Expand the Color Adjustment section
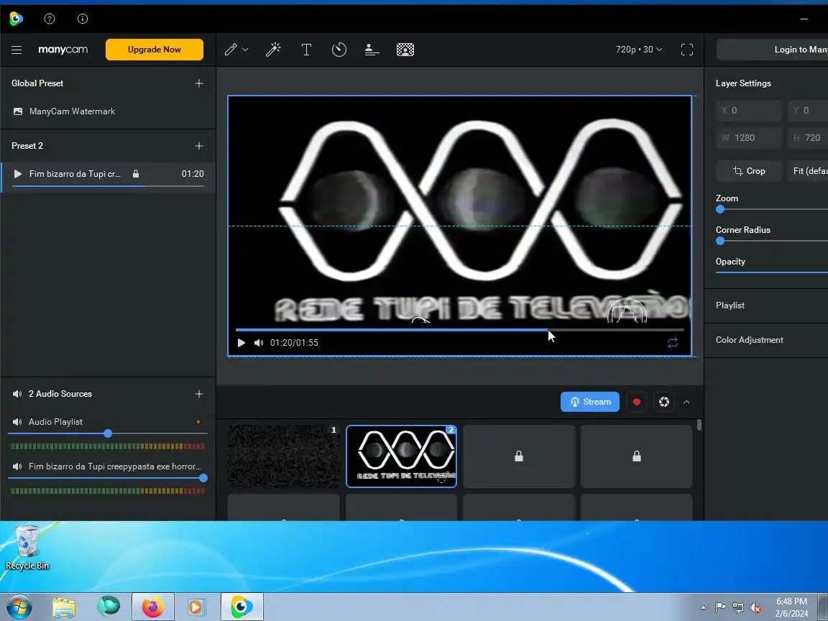 coord(766,340)
